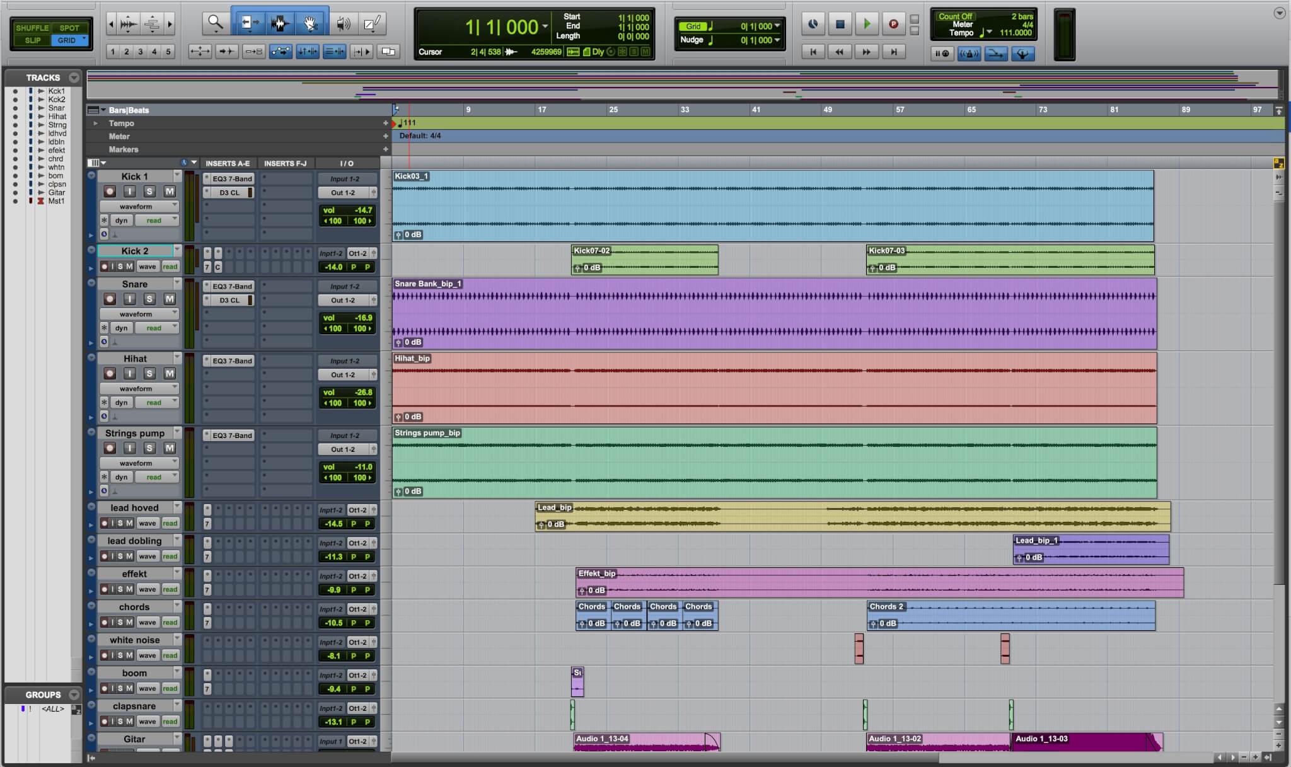Image resolution: width=1291 pixels, height=767 pixels.
Task: Recall zoom preset 5
Action: tap(168, 52)
